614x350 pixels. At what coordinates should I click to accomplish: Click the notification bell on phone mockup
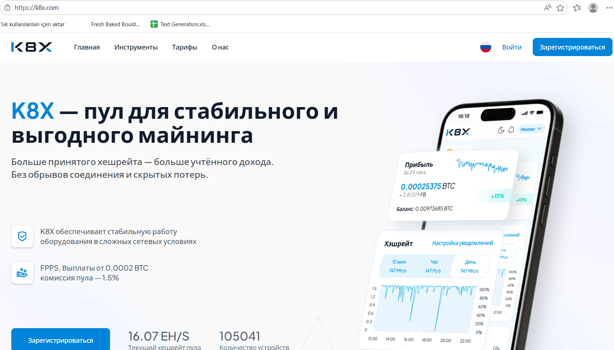tap(511, 130)
